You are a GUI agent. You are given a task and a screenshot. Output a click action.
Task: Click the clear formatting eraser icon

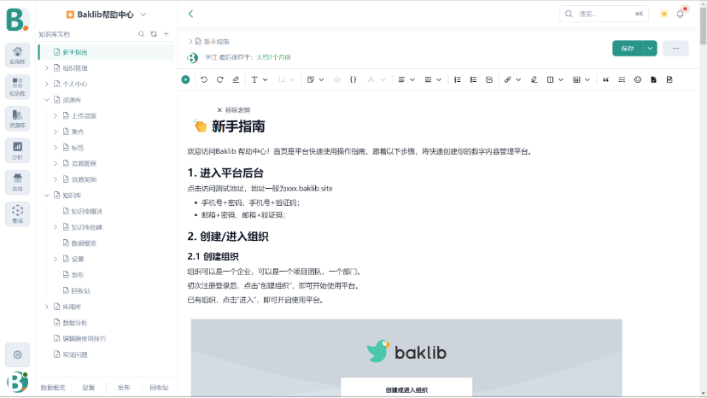236,79
